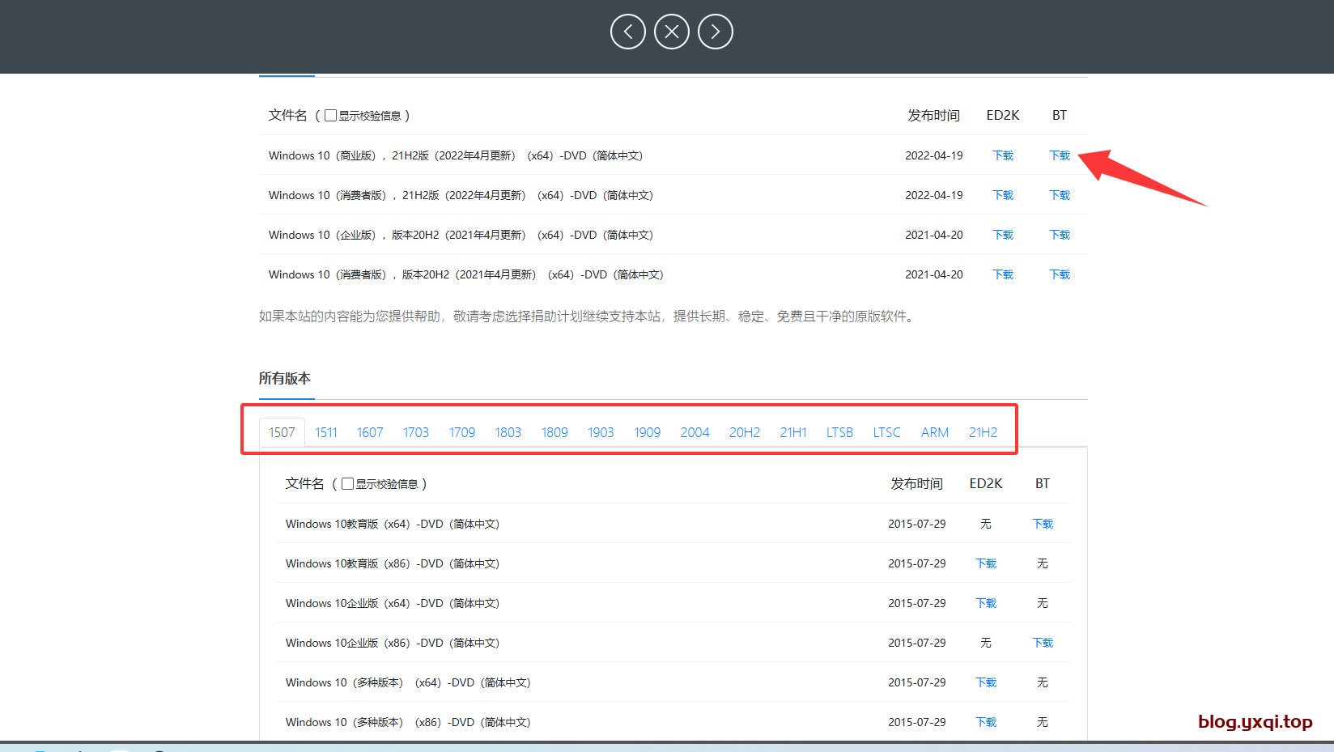Select the ARM version tab

pos(934,432)
